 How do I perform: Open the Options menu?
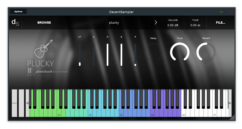[18, 12]
